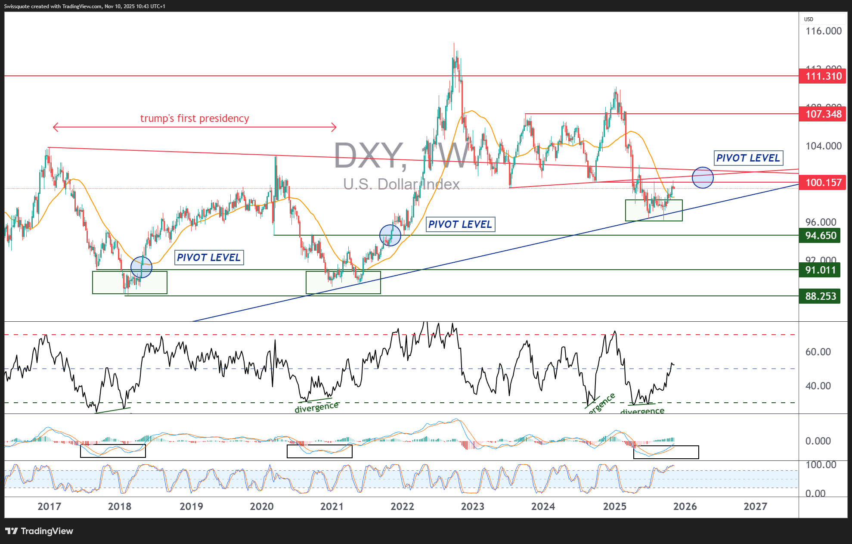Click the 96.000 price axis value
Viewport: 852px width, 544px height.
pos(821,222)
